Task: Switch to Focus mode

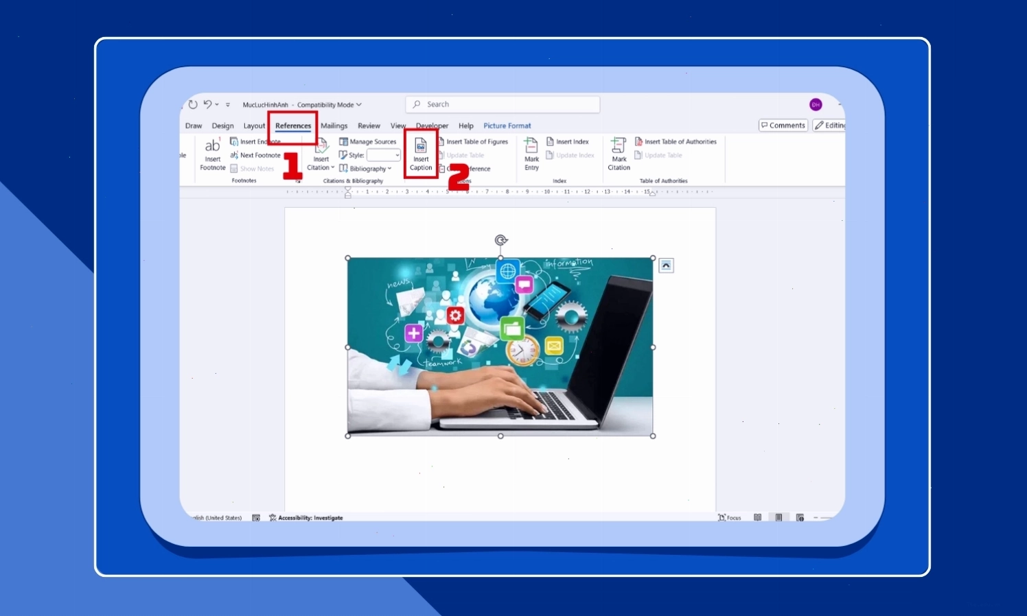Action: (x=730, y=518)
